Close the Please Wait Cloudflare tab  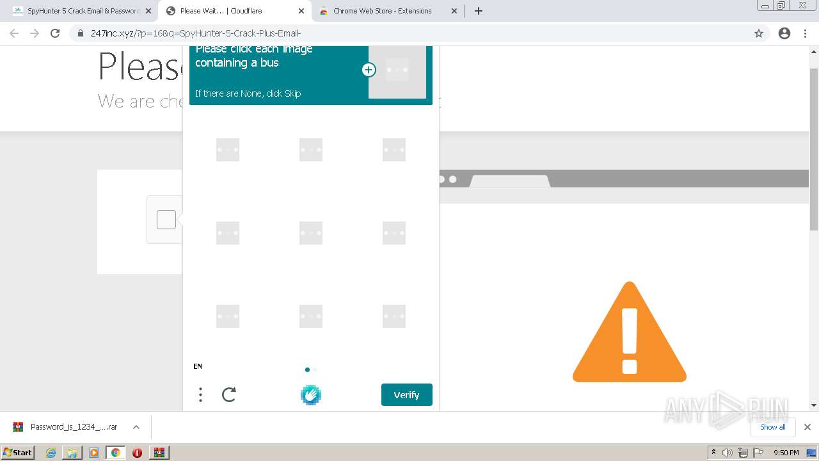coord(301,11)
